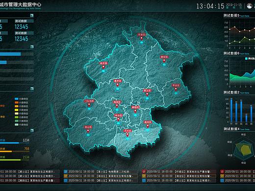Image resolution: width=255 pixels, height=191 pixels.
Task: Click the orange legend swatch 内容待定
Action: [x=17, y=102]
